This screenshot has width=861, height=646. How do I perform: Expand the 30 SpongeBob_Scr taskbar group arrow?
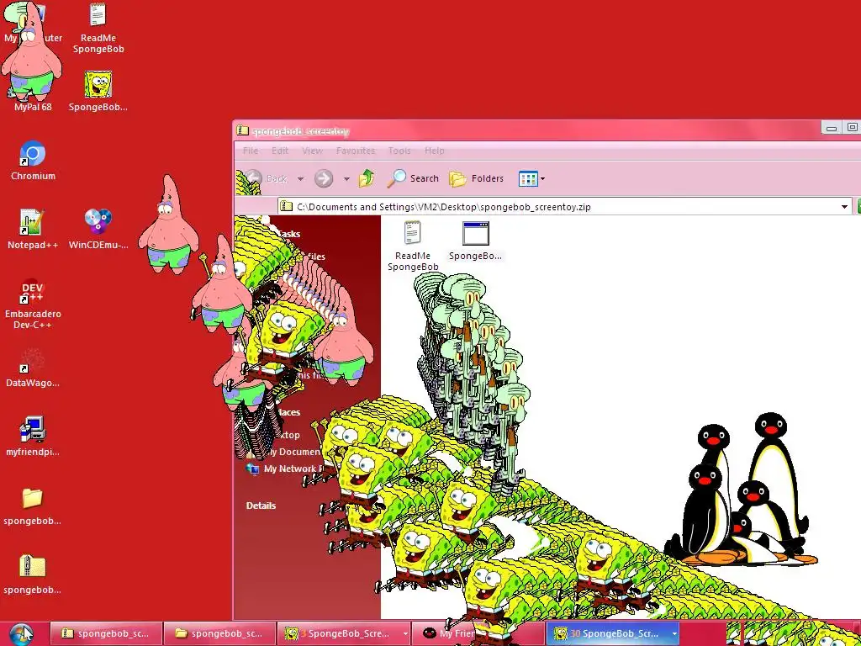(674, 633)
